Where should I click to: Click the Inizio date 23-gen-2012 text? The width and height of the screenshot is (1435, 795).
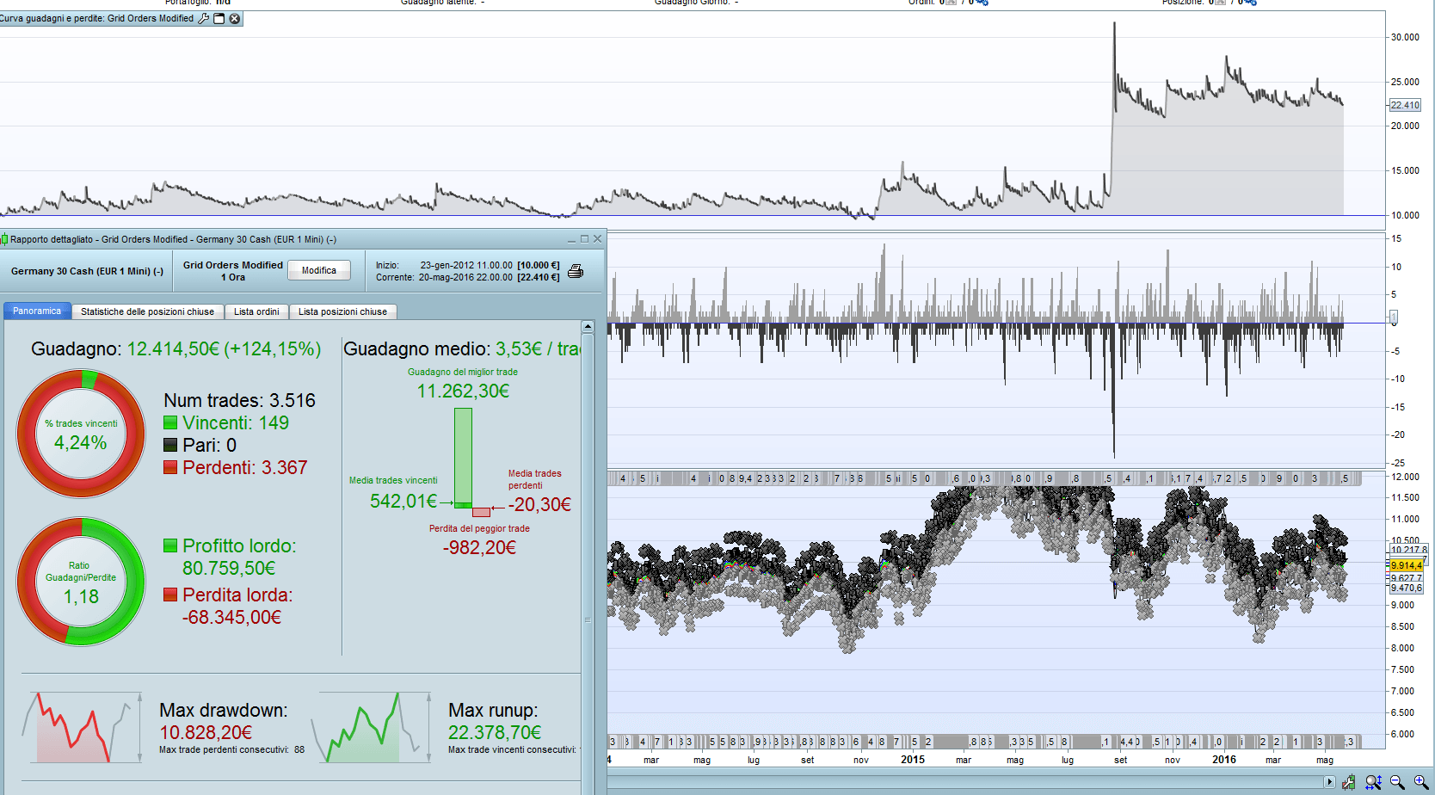click(x=466, y=265)
